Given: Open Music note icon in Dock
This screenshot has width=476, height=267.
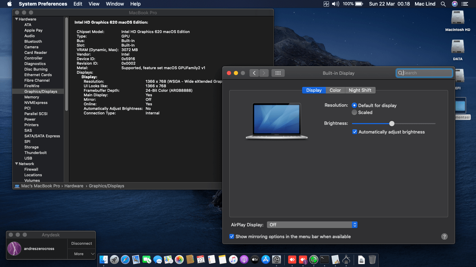Looking at the screenshot, I should pyautogui.click(x=233, y=259).
